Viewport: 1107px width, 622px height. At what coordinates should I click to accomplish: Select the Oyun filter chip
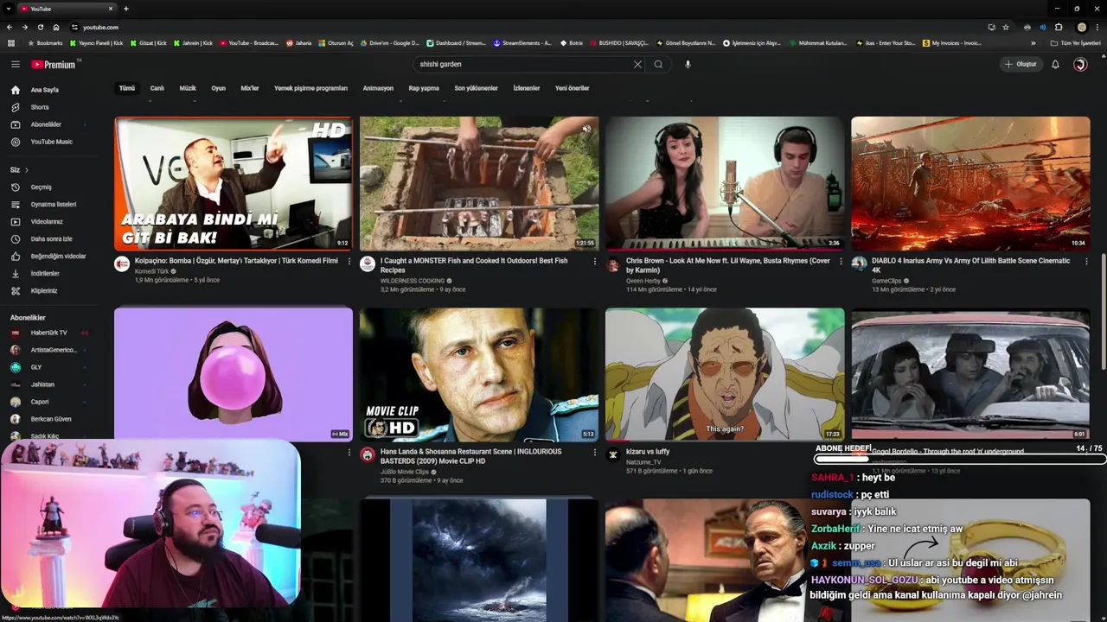(218, 88)
